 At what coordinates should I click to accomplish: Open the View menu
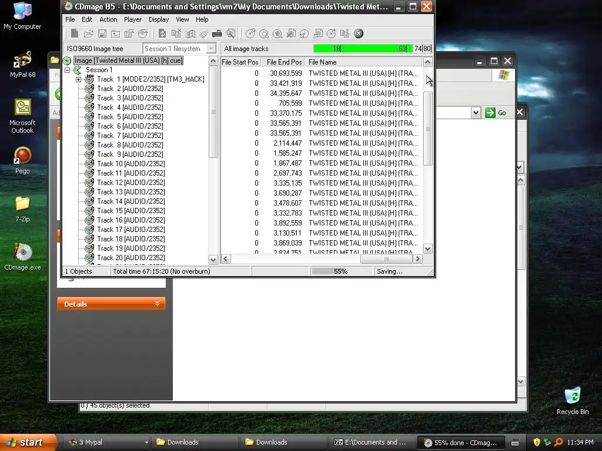(x=182, y=19)
